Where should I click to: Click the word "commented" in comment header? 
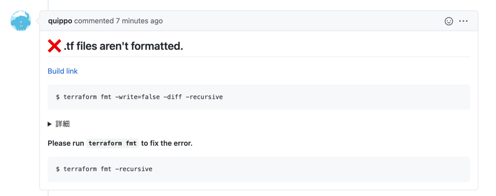tap(94, 21)
